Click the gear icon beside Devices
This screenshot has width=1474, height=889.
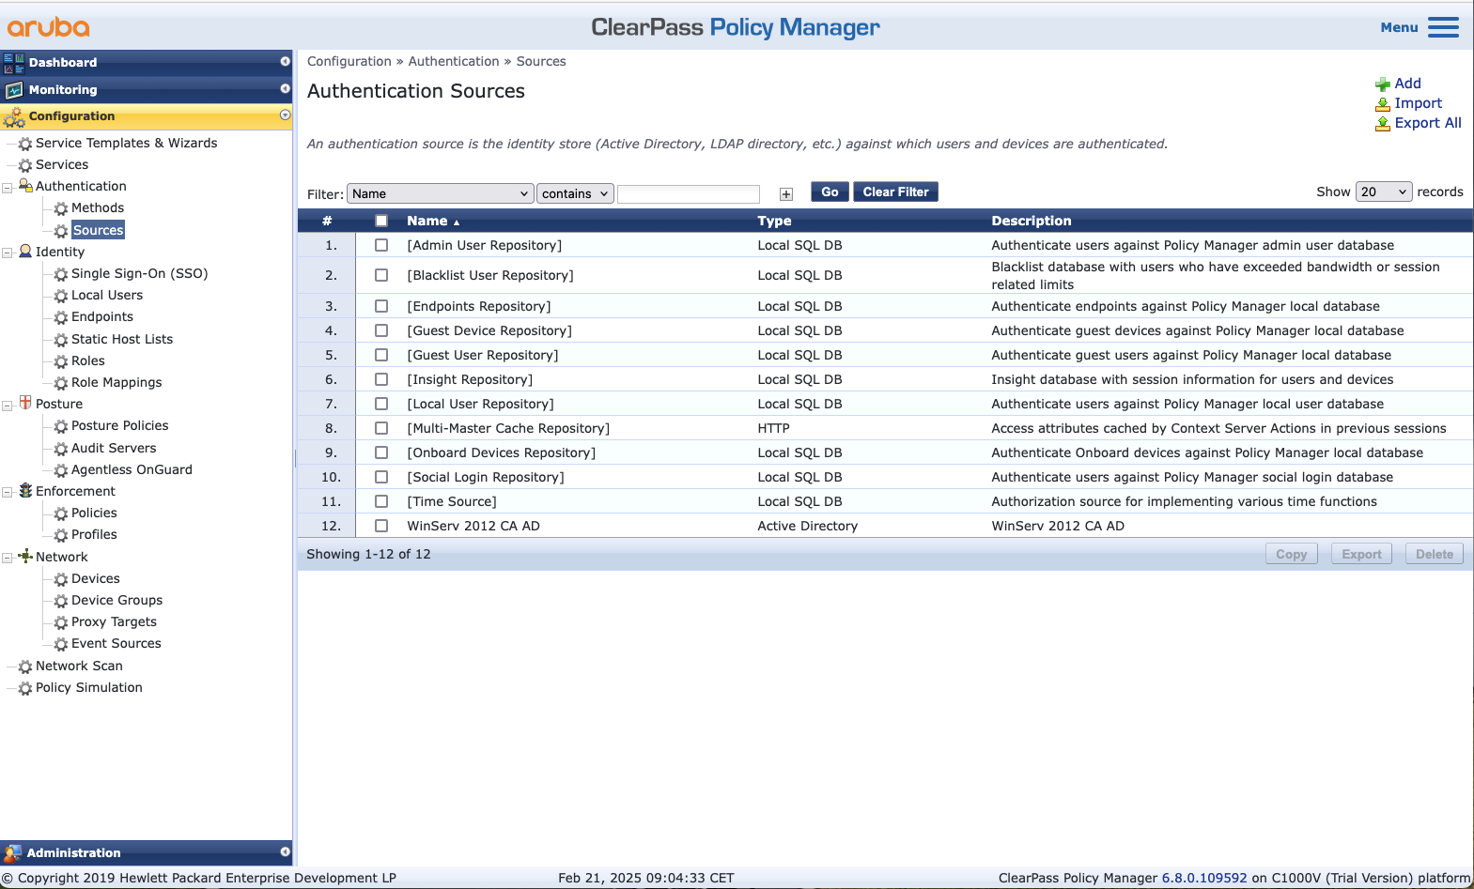point(61,579)
